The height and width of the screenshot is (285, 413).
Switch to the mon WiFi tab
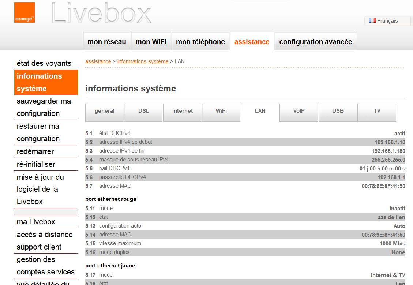[151, 42]
